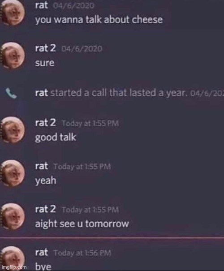Click rat 2's avatar beside 'aight see u tomorrow'

(x=12, y=216)
